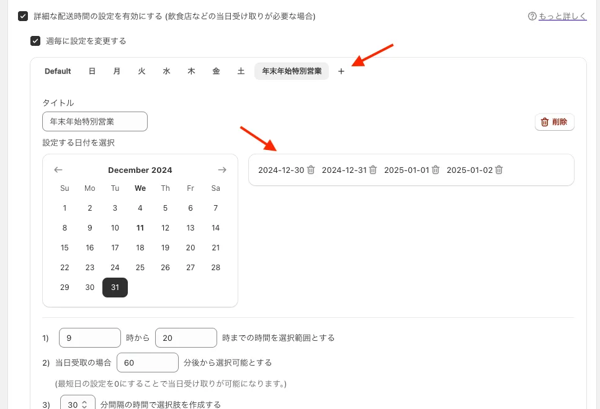
Task: Click the 削除 delete button
Action: coord(554,122)
